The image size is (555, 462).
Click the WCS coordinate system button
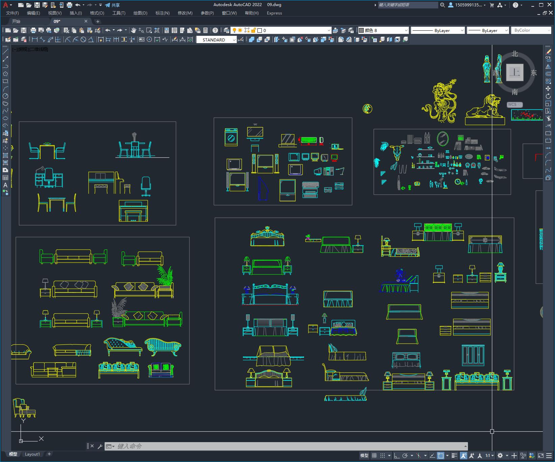coord(515,104)
